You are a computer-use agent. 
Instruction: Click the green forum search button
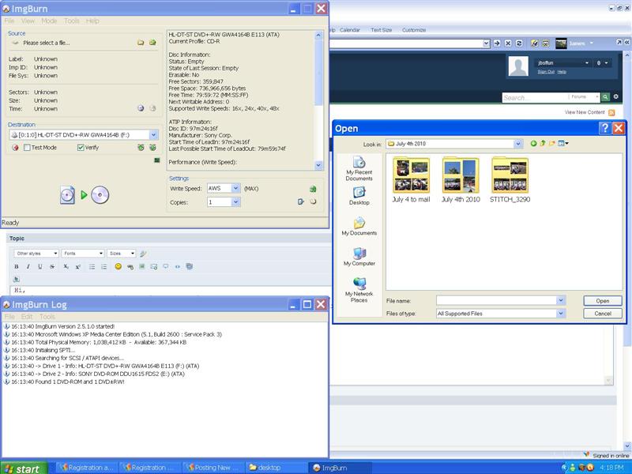tap(605, 96)
